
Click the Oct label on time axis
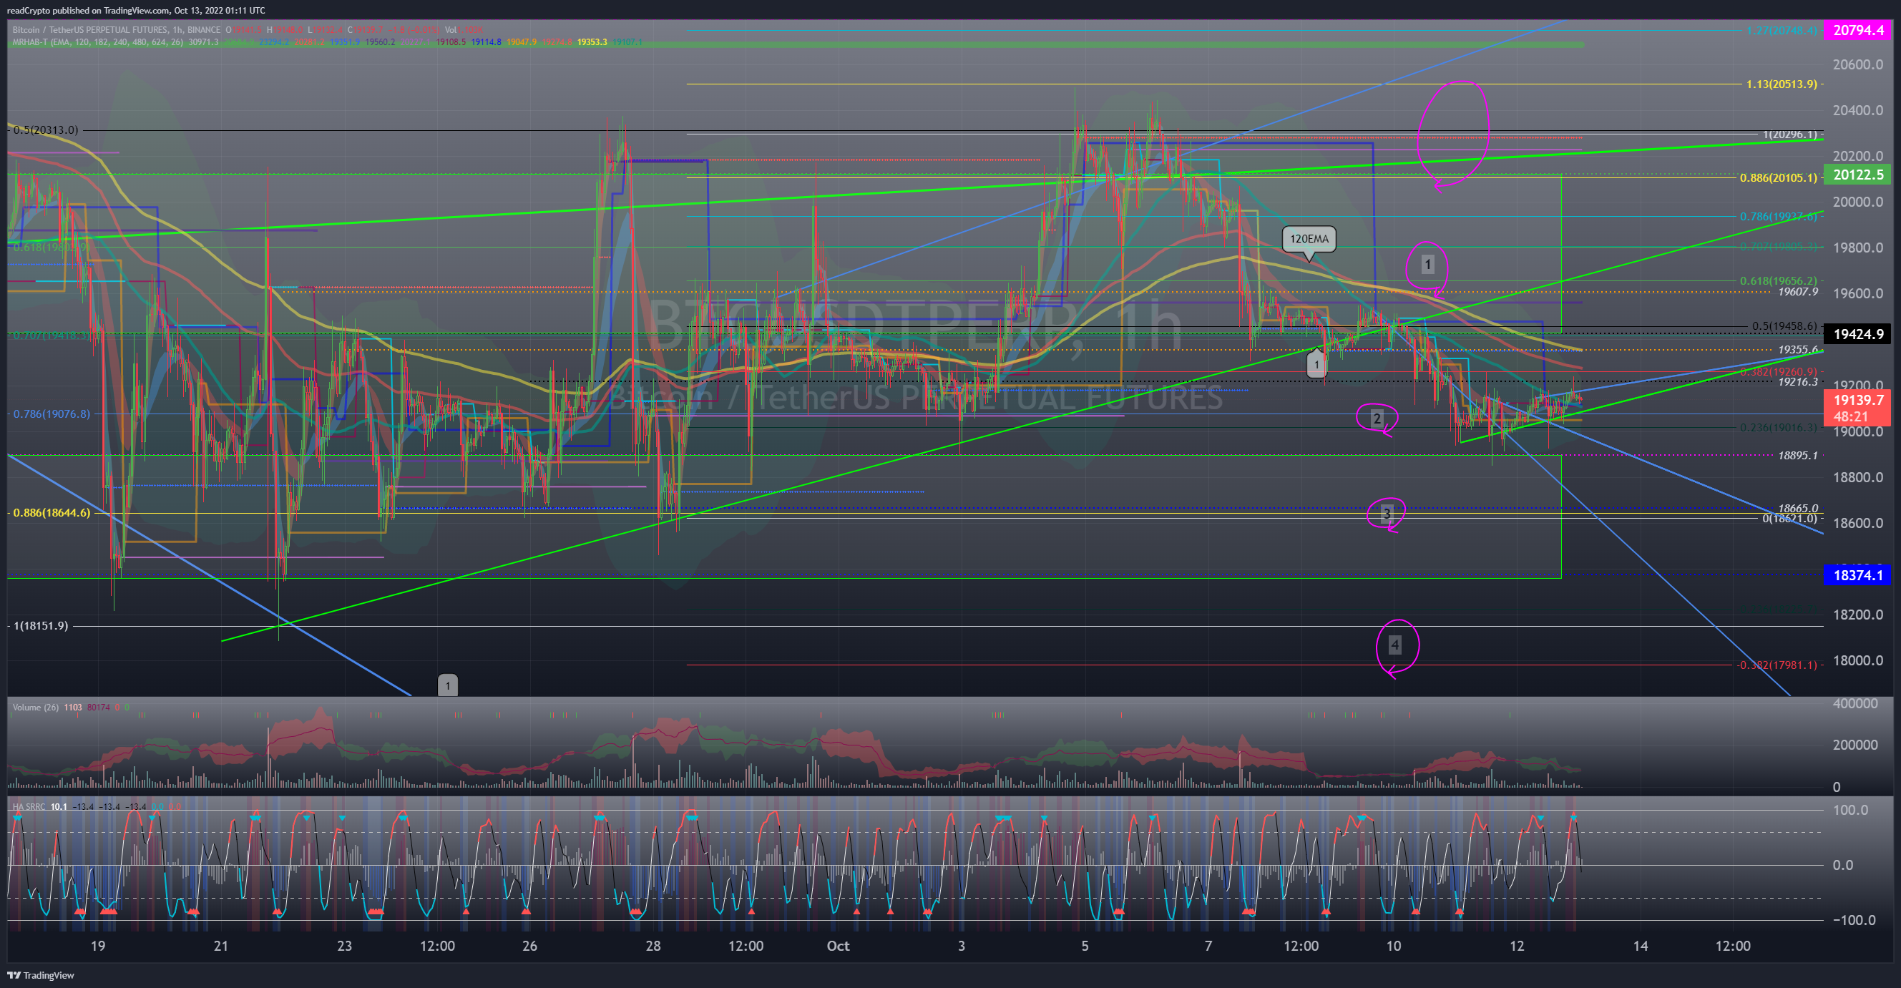tap(839, 946)
